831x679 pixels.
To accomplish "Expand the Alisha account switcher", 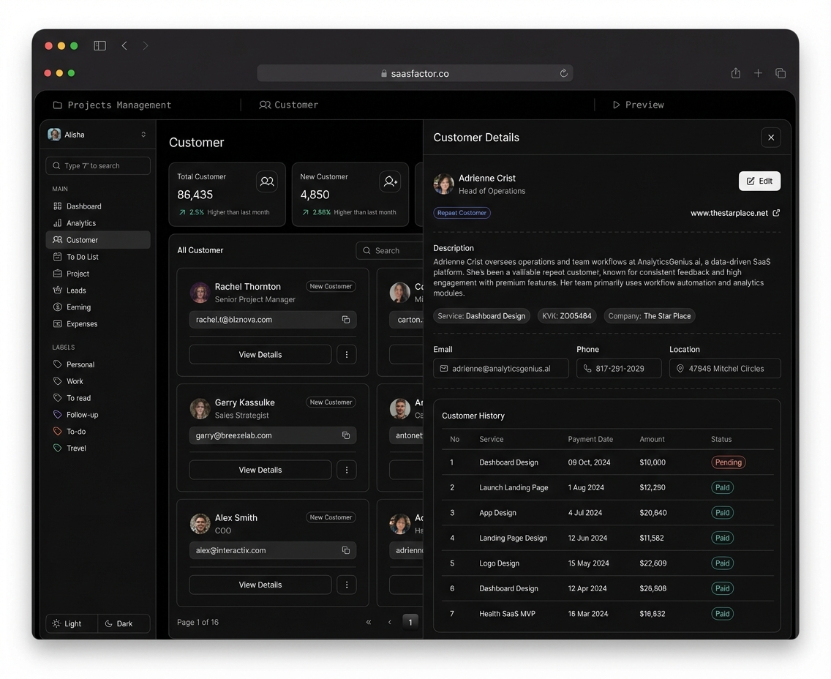I will [143, 135].
